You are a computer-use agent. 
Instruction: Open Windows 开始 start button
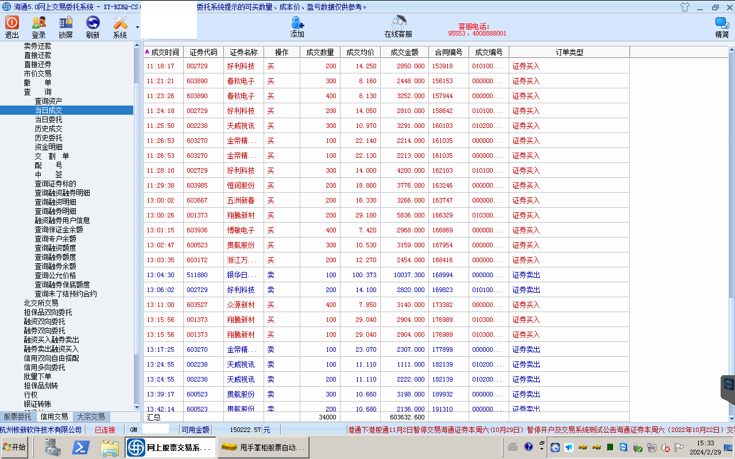15,447
